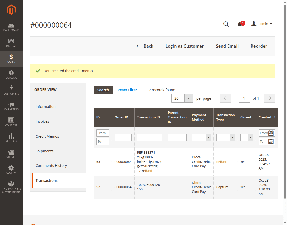The image size is (287, 225).
Task: Switch to the Invoices section
Action: [42, 121]
